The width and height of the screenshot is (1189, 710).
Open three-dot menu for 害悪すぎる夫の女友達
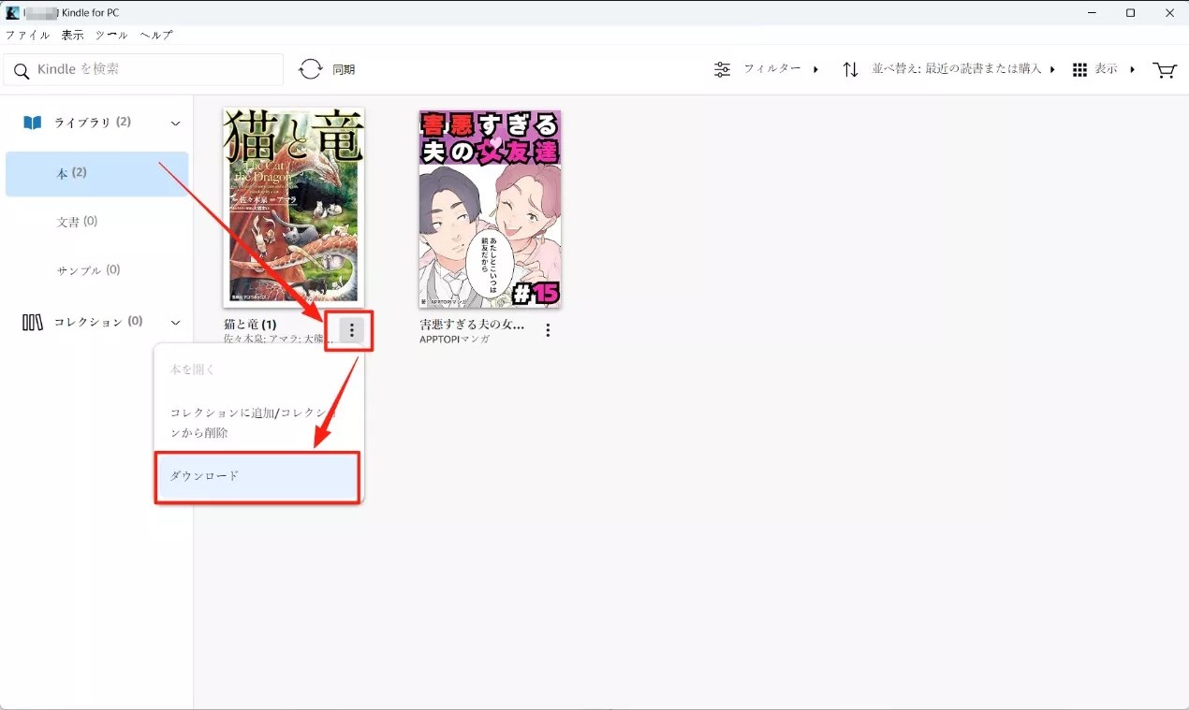tap(548, 330)
